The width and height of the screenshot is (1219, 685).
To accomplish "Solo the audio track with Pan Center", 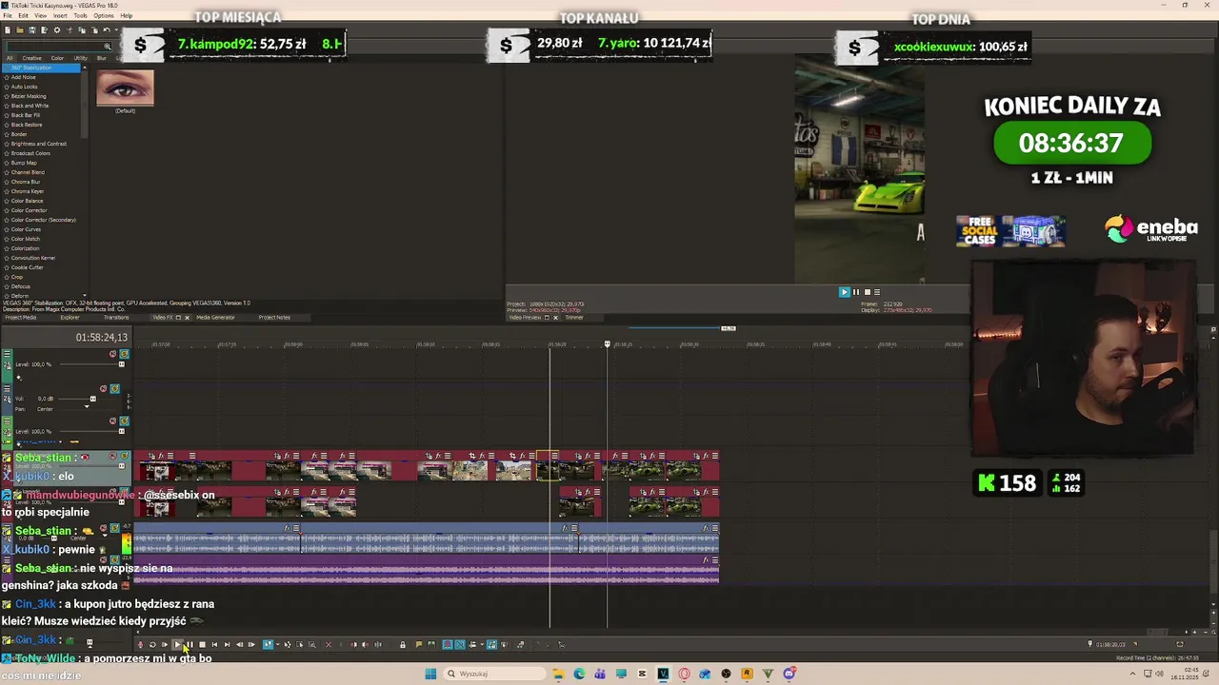I will tap(114, 388).
